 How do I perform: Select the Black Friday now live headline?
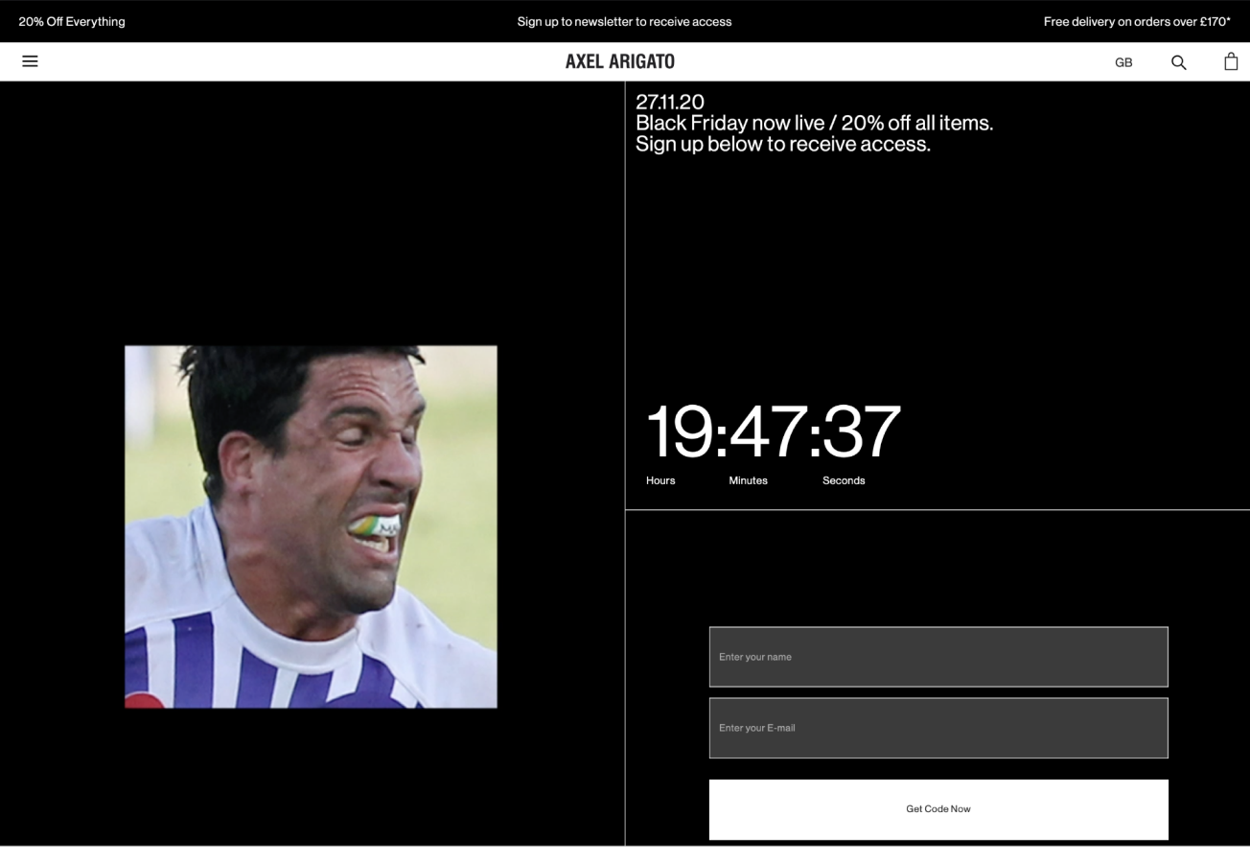tap(815, 123)
